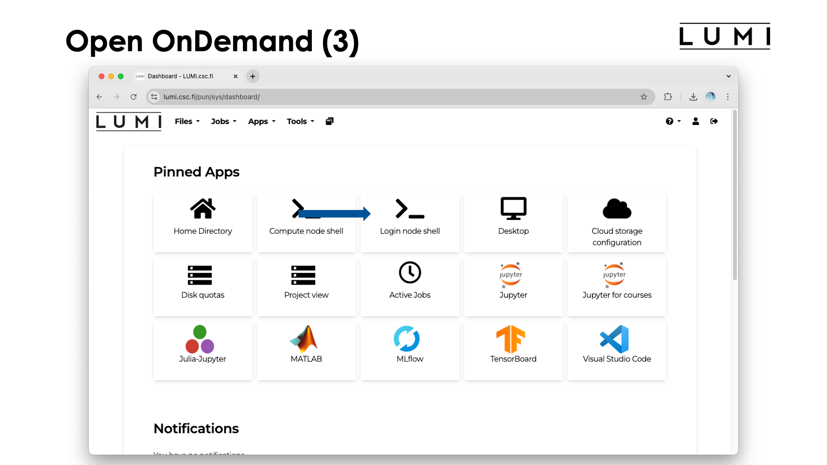Open MATLAB application
This screenshot has width=827, height=465.
[x=306, y=348]
